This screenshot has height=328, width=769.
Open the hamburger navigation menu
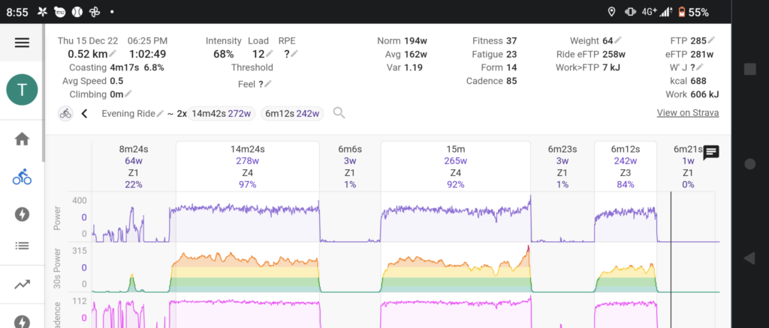pyautogui.click(x=22, y=43)
